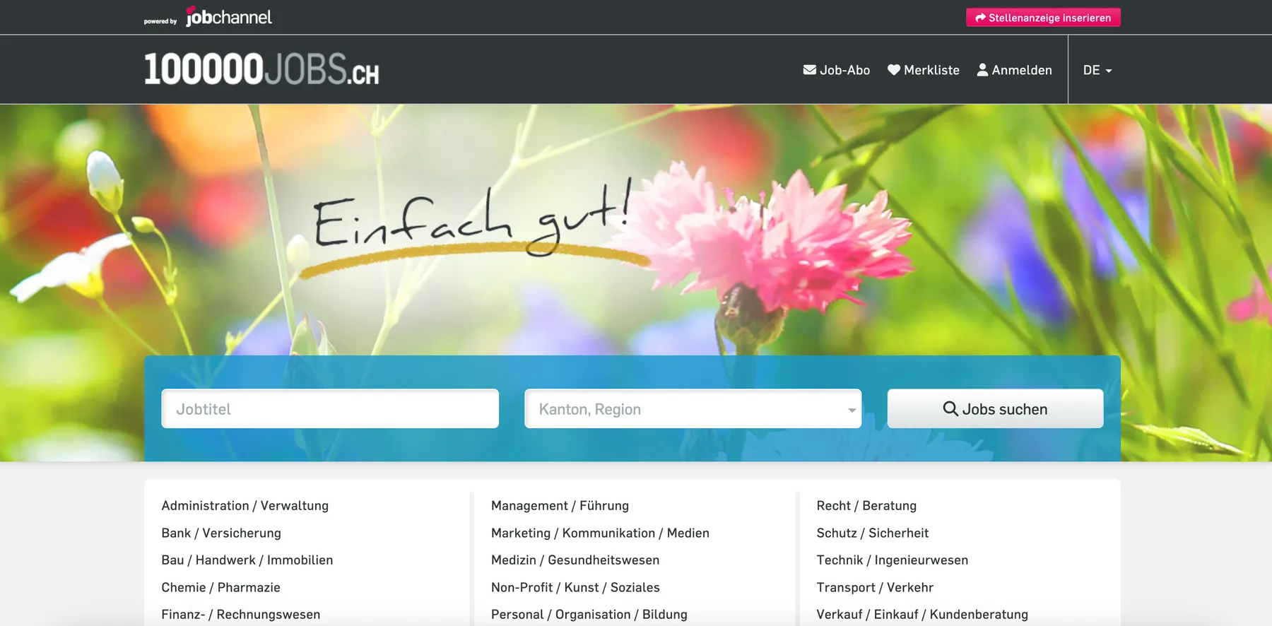Click the envelope icon beside Job-Abo
Viewport: 1272px width, 626px height.
point(810,70)
